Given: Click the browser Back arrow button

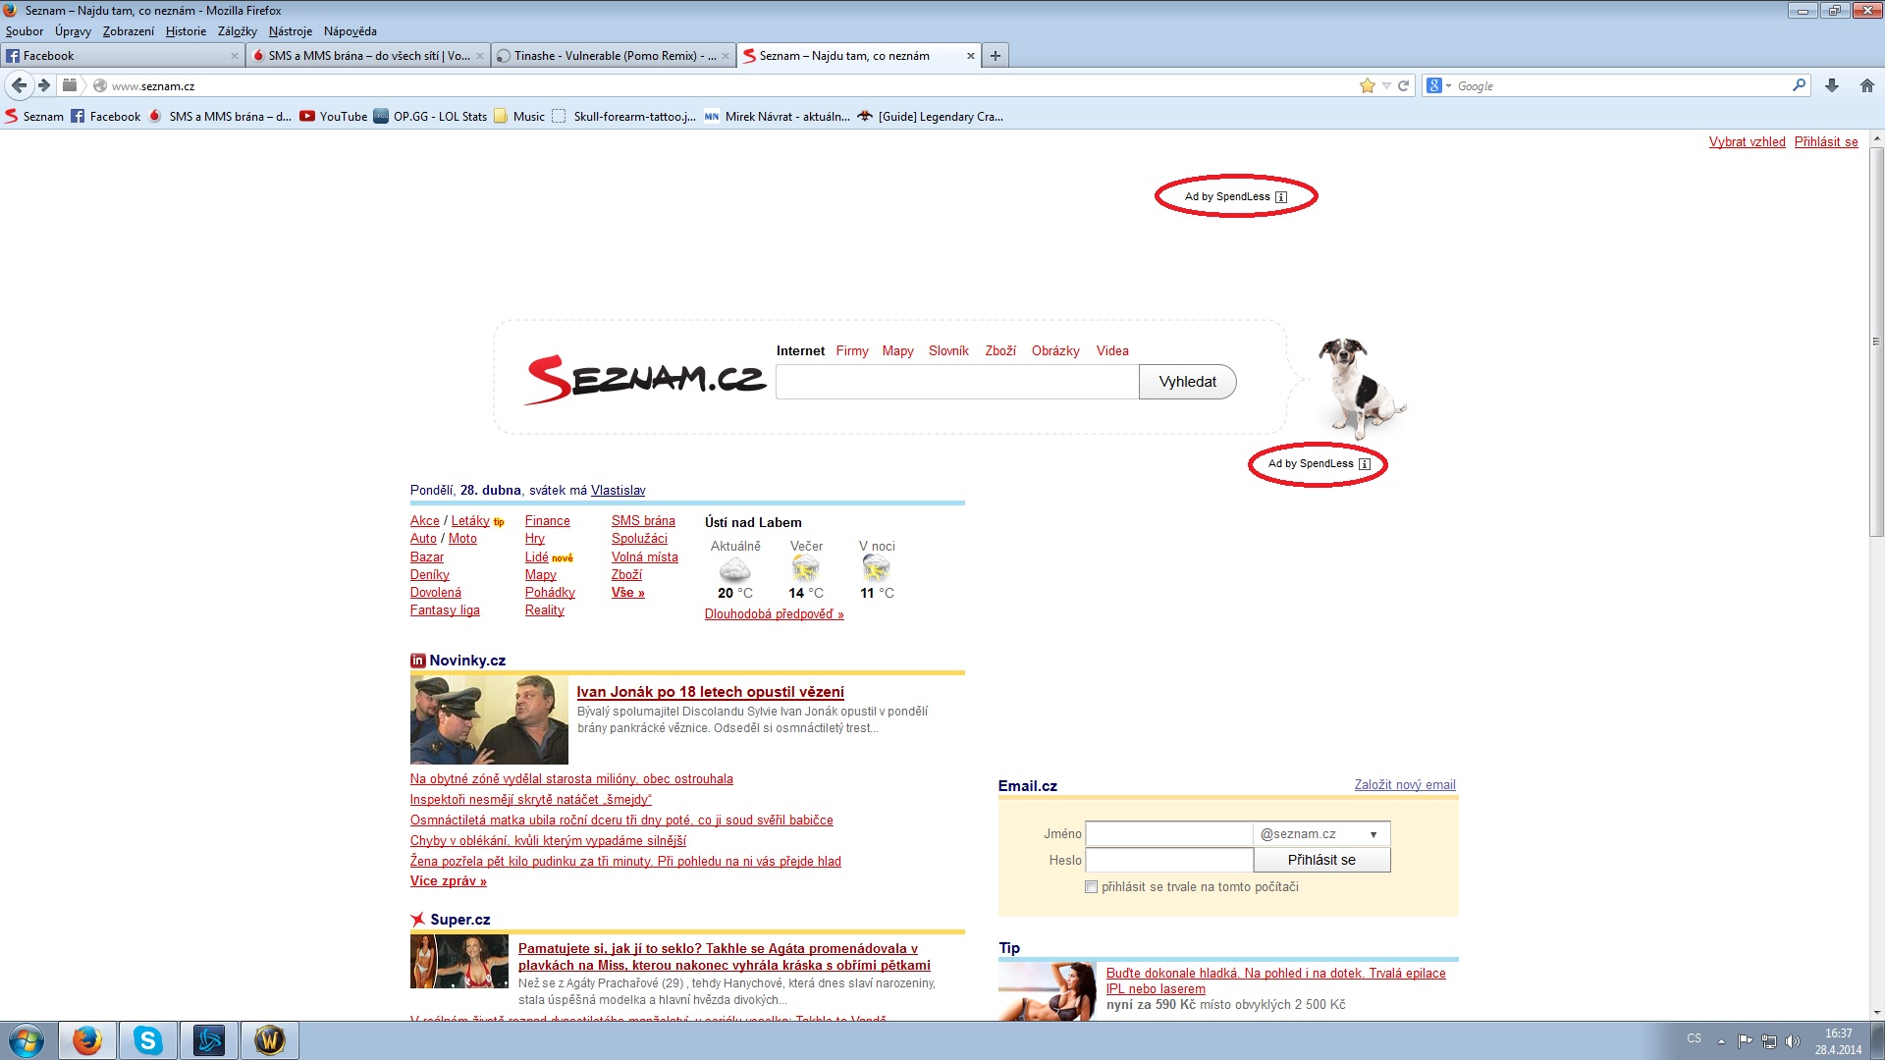Looking at the screenshot, I should click(x=19, y=85).
